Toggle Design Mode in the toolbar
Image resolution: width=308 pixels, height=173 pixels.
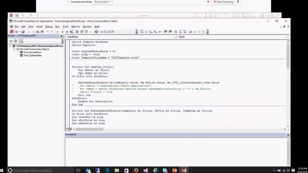[72, 32]
